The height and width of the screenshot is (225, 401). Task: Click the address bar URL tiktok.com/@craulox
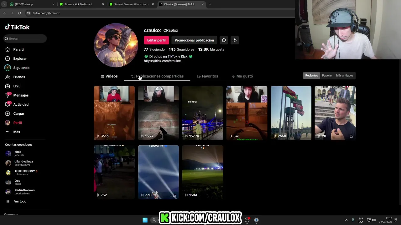click(46, 13)
